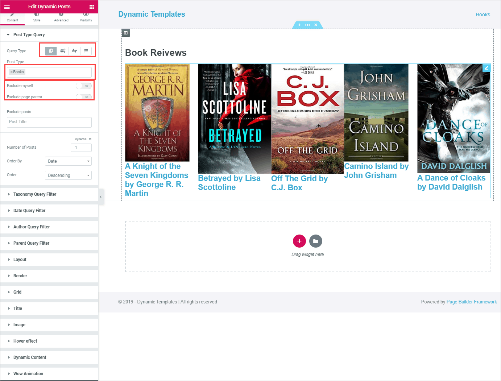Switch to the Style tab
Image resolution: width=501 pixels, height=381 pixels.
[x=37, y=17]
